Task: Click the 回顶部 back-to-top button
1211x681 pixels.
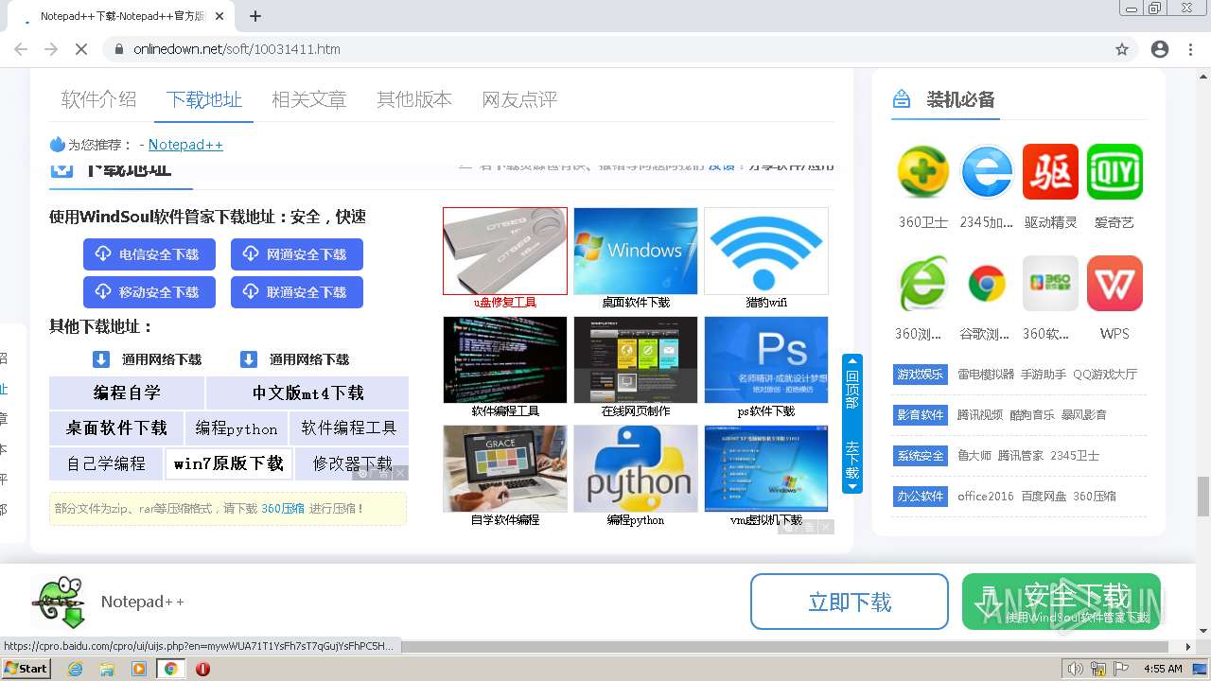Action: tap(852, 384)
